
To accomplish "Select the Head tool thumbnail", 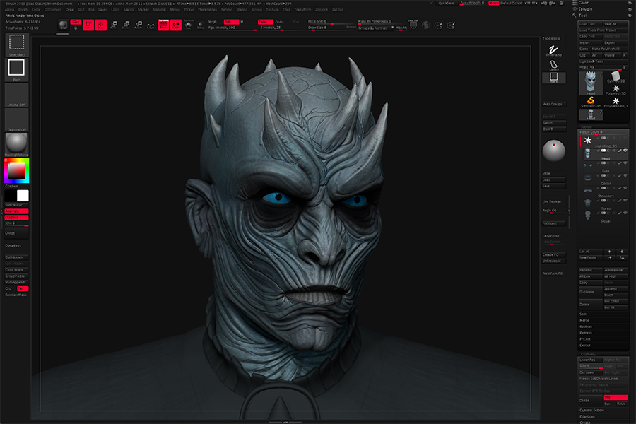I will pos(591,83).
